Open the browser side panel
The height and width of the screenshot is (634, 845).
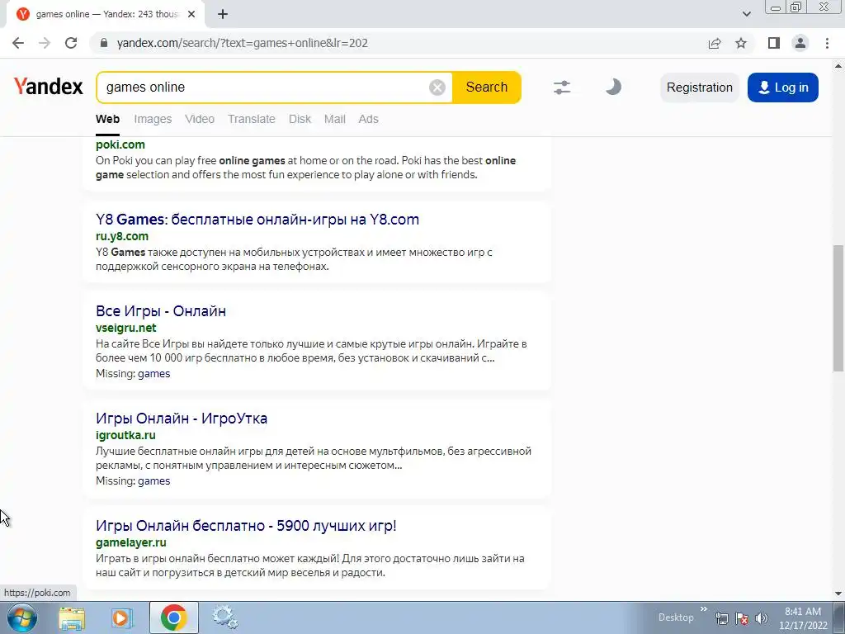774,43
